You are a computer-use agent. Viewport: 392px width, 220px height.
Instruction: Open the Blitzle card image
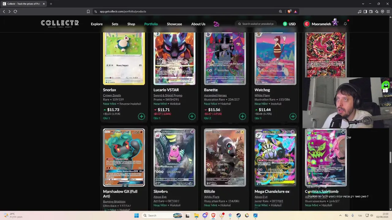[225, 157]
